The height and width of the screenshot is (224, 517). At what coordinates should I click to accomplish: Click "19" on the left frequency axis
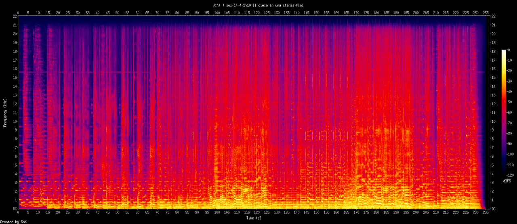(15, 42)
